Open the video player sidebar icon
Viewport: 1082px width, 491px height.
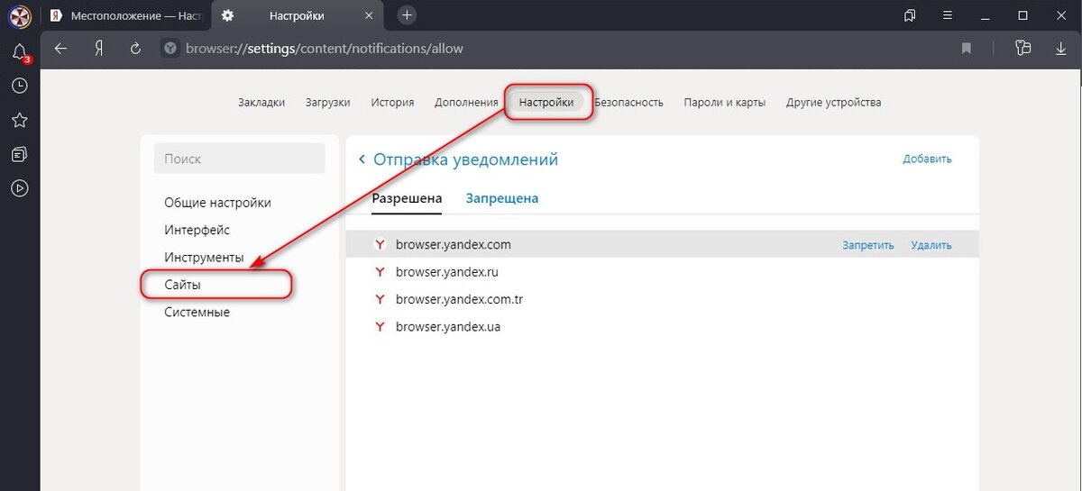20,188
